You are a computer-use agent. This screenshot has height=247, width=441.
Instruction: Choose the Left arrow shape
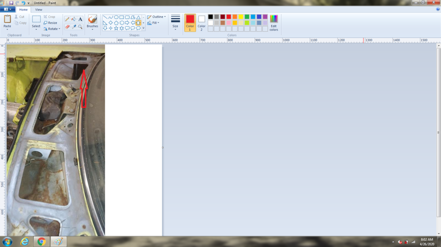click(x=133, y=23)
